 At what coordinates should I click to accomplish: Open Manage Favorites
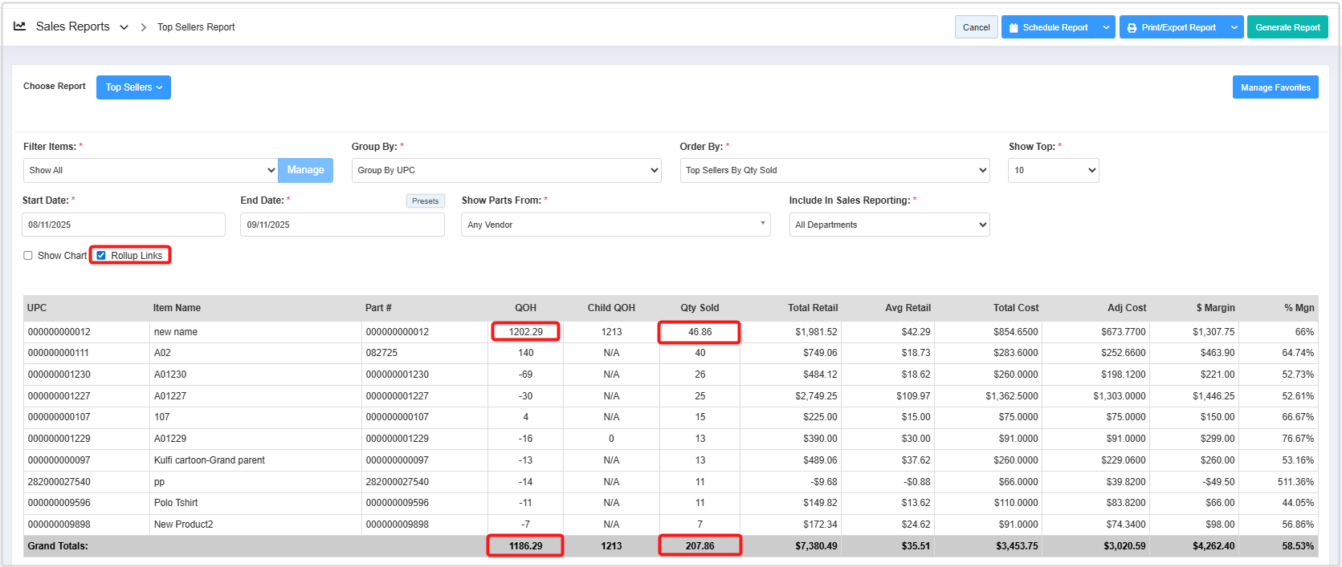pyautogui.click(x=1275, y=87)
